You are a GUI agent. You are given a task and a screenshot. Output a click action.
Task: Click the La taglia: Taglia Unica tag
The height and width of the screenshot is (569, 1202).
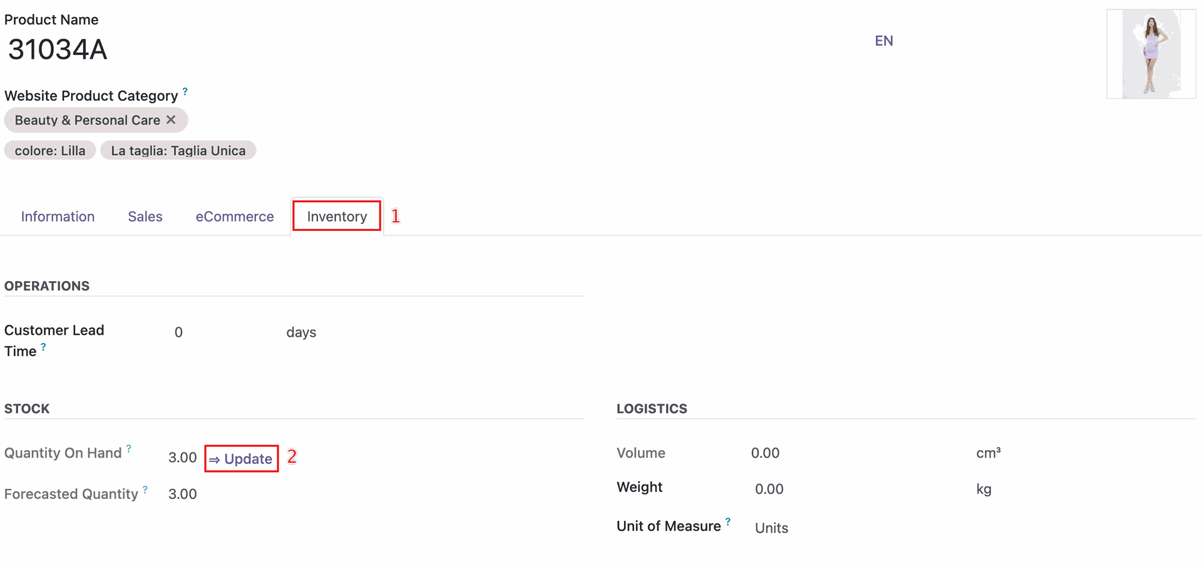178,151
